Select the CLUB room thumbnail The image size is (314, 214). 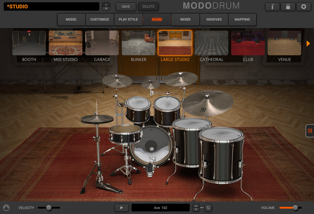248,43
